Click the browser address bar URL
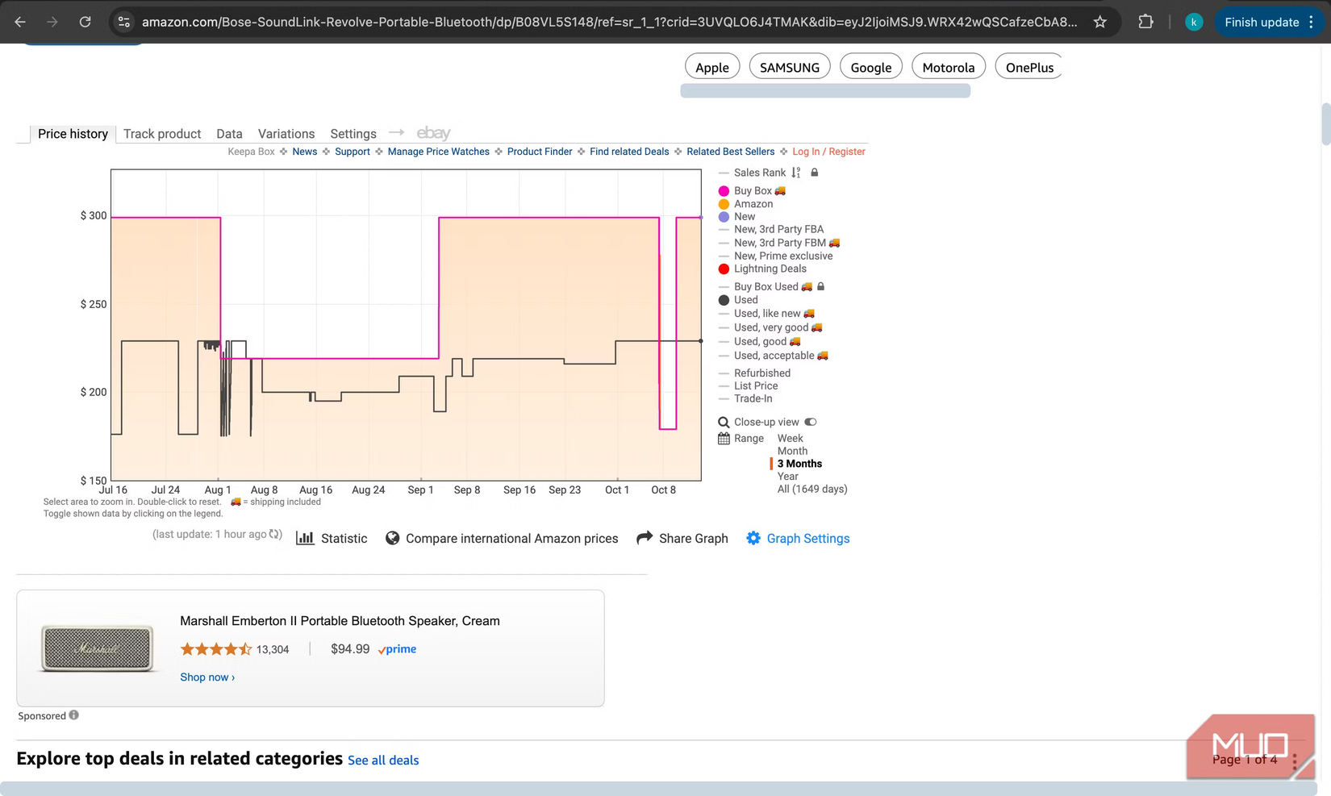Screen dimensions: 1331x796 pyautogui.click(x=609, y=22)
